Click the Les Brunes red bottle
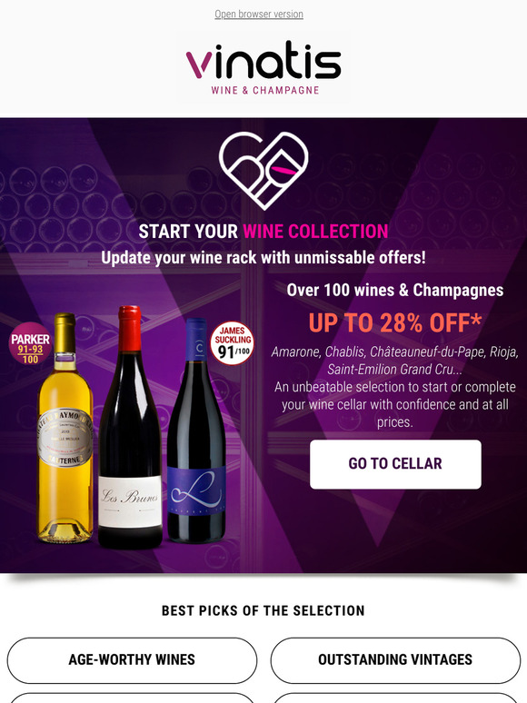This screenshot has width=527, height=703. (130, 427)
